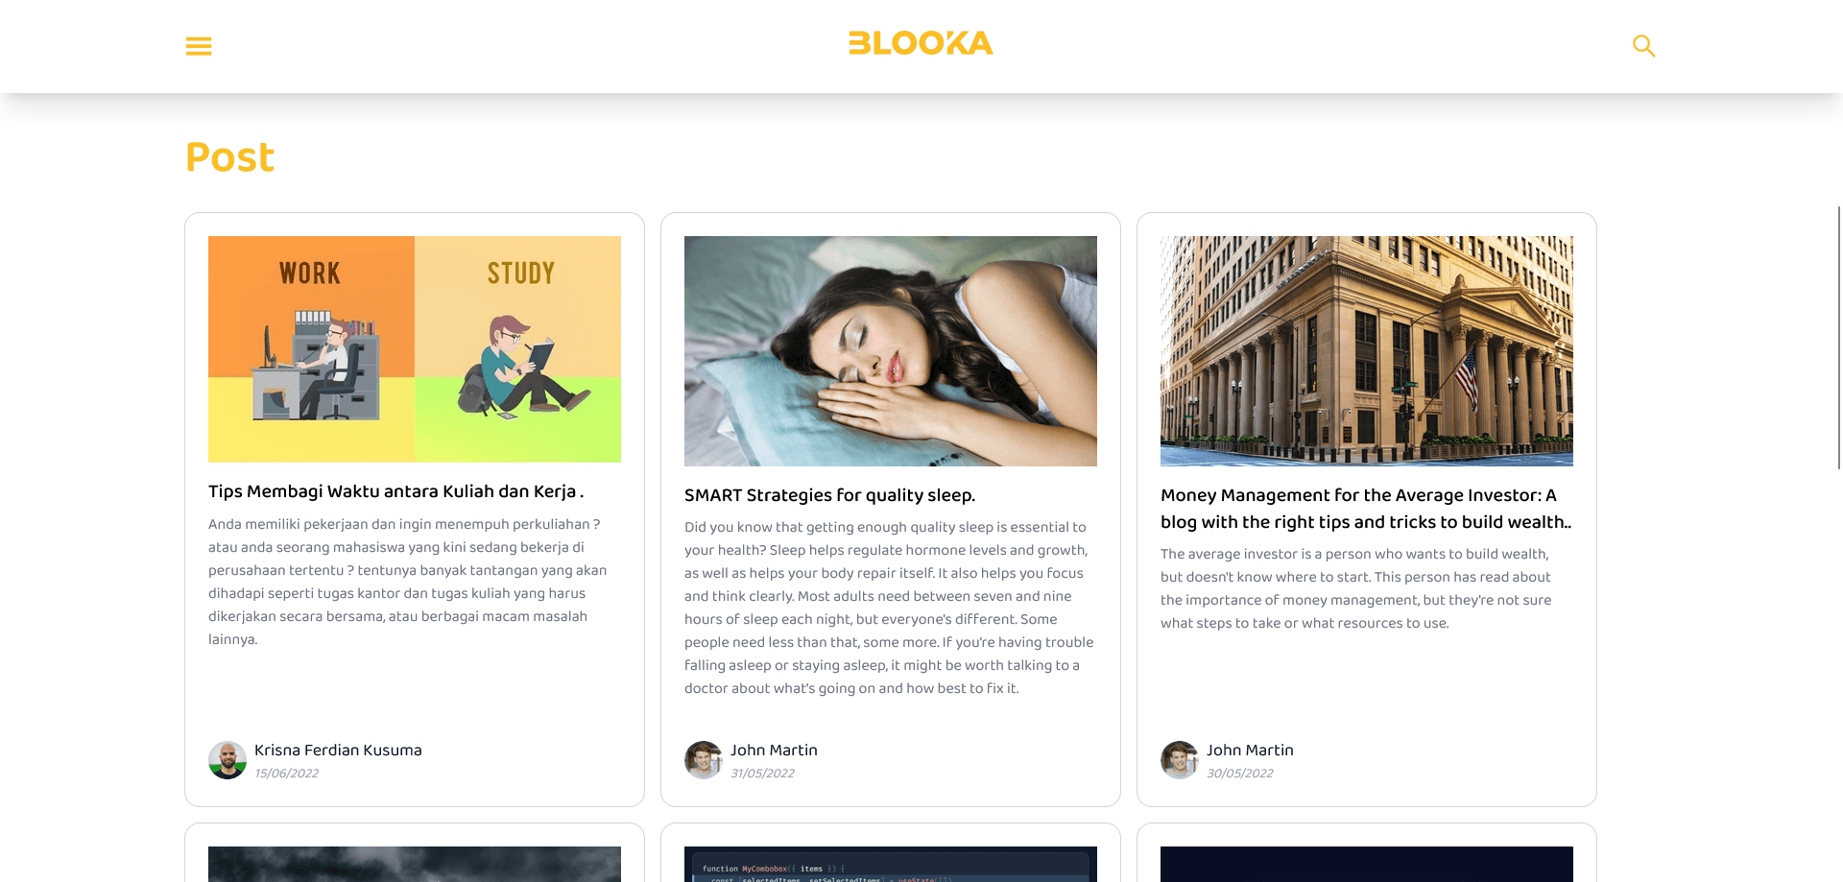Open the sleeping woman post image

pos(891,351)
